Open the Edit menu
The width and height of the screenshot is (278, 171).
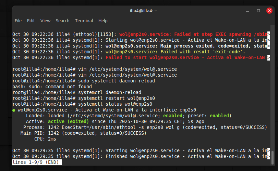[x=31, y=21]
